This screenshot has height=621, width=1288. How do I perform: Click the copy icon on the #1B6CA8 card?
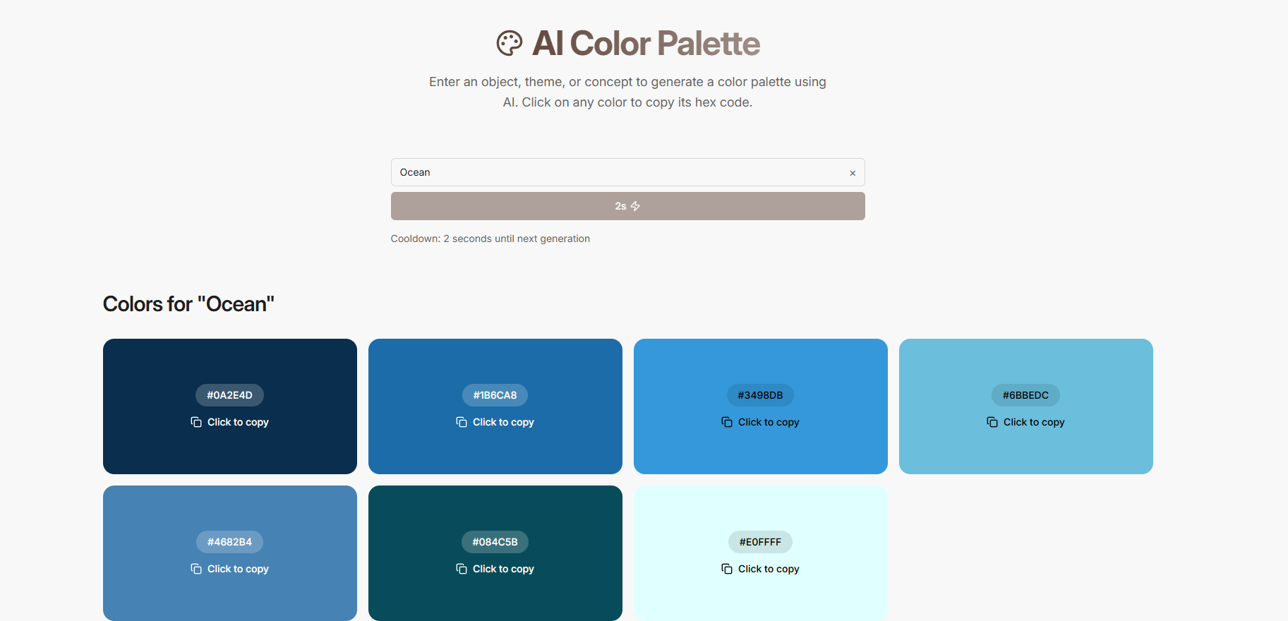(x=461, y=422)
